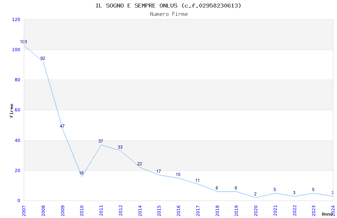Click y-axis tick label 40

tap(17, 140)
